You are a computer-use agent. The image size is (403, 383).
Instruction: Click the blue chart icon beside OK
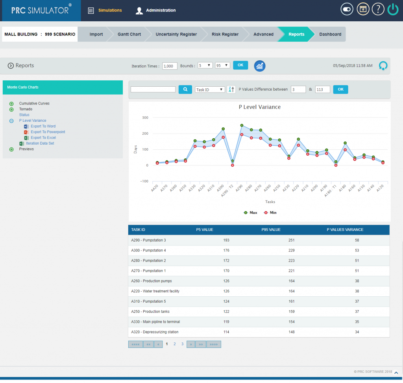259,66
